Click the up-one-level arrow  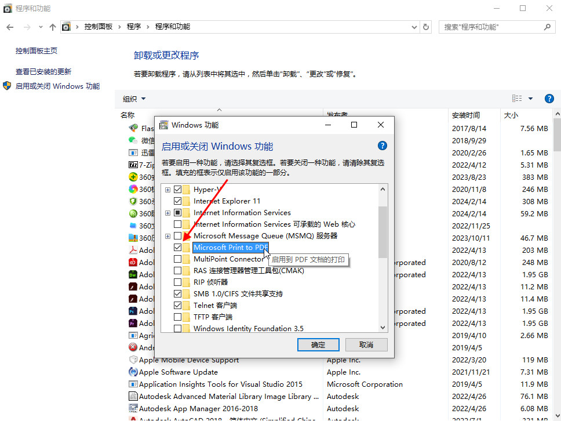click(x=53, y=27)
